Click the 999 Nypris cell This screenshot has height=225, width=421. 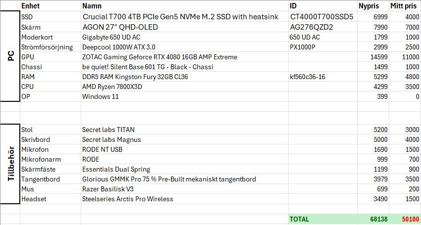click(x=373, y=159)
